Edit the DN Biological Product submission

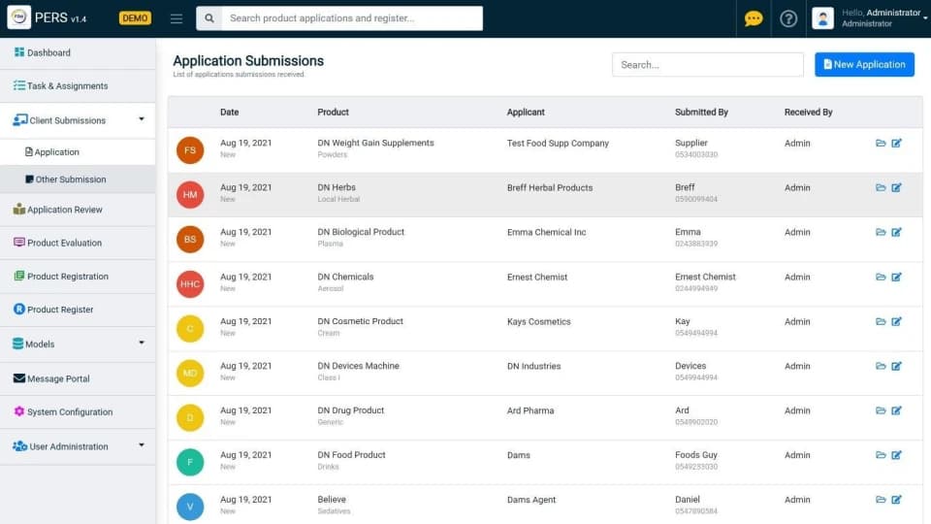(896, 232)
